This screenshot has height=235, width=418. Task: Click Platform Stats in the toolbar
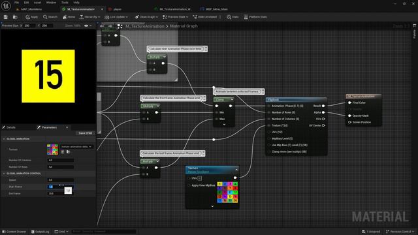click(255, 17)
